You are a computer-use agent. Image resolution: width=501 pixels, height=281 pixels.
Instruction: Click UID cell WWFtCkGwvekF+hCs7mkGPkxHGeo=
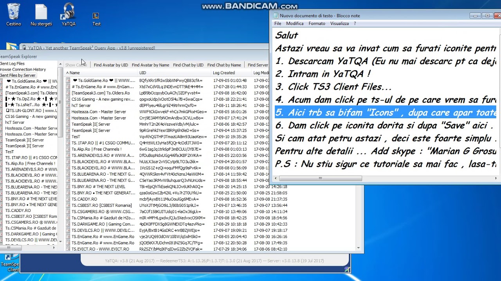pos(173,112)
